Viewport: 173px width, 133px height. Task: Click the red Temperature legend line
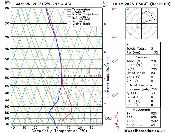[x=69, y=10]
